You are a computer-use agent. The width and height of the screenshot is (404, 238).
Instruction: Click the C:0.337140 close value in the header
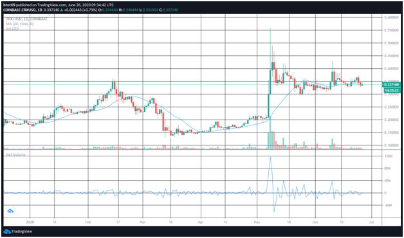point(169,10)
